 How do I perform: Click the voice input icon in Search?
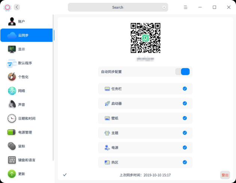[164, 7]
